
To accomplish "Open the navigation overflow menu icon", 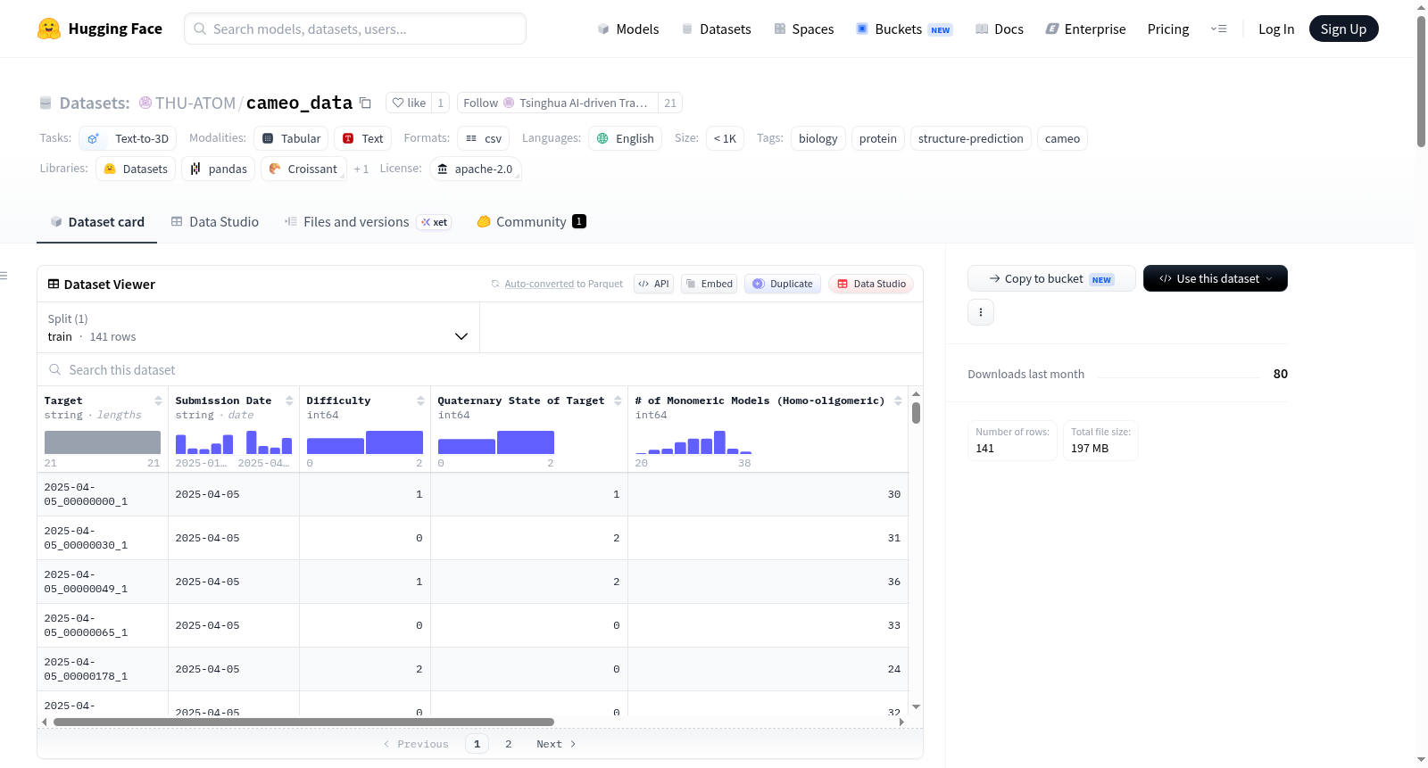I will point(1218,29).
